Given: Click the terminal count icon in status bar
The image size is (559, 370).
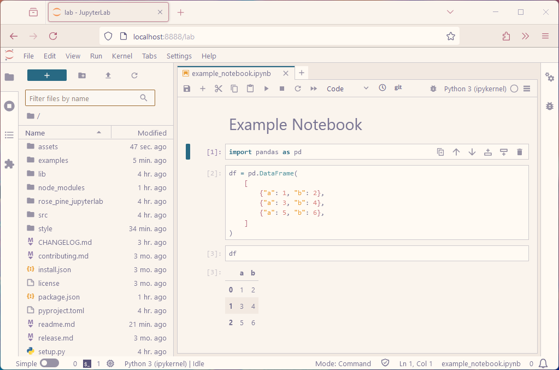Looking at the screenshot, I should (x=87, y=363).
